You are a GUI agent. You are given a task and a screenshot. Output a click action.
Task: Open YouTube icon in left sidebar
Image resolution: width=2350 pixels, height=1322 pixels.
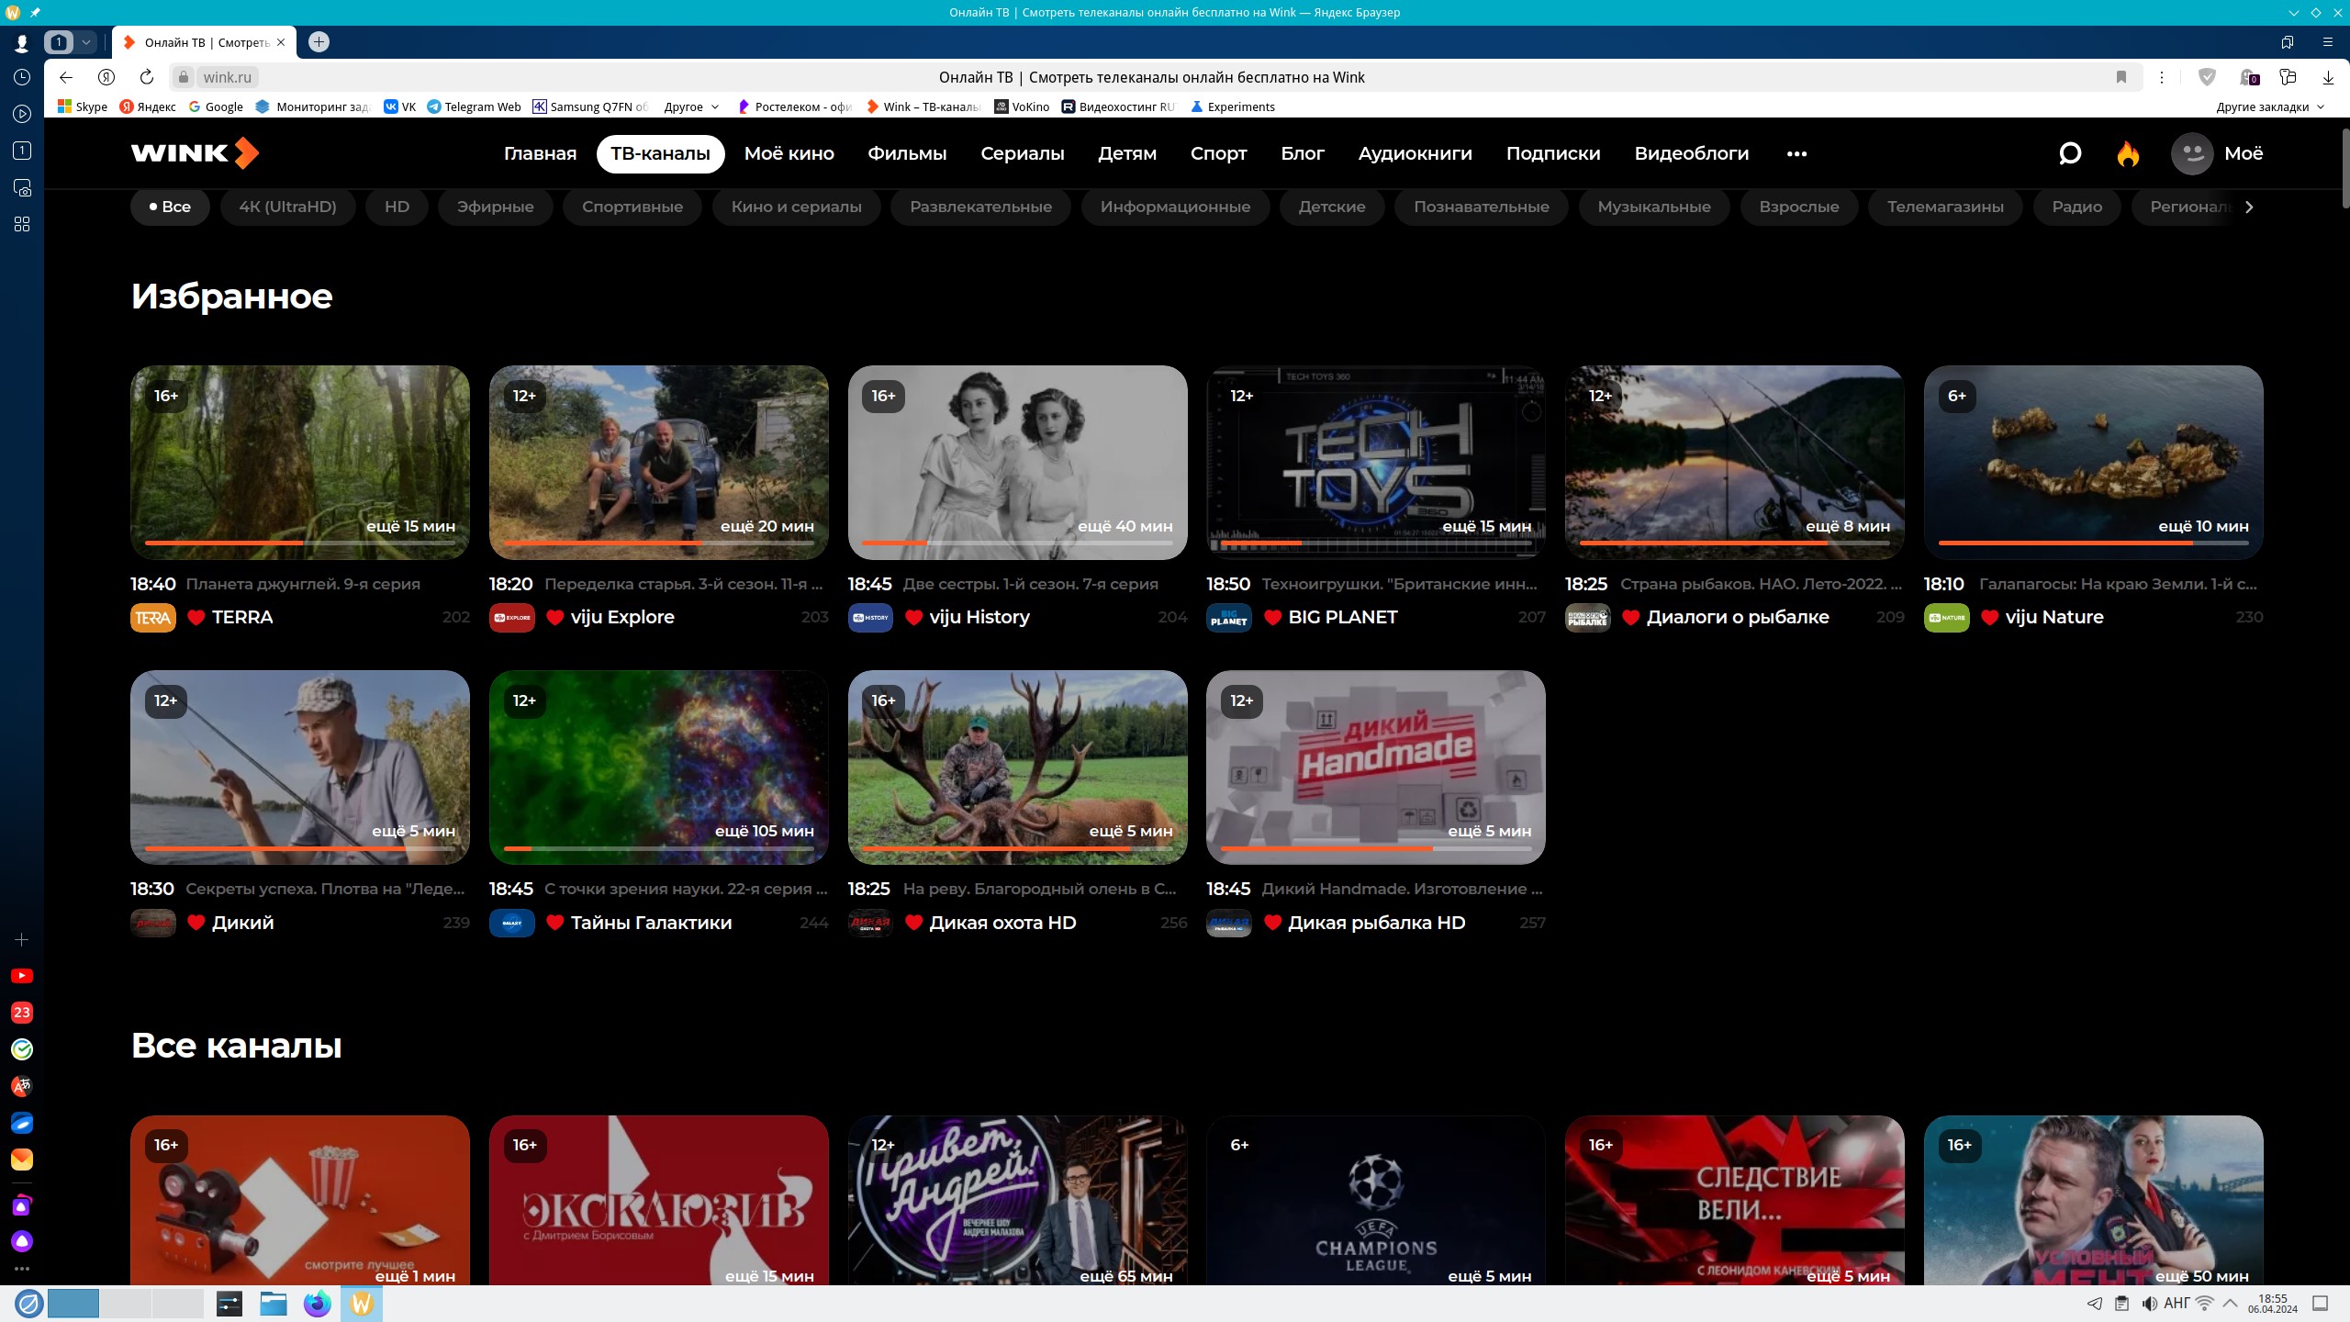22,976
